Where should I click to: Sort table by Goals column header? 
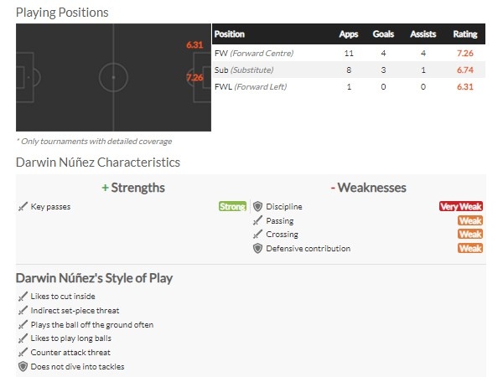click(x=383, y=34)
